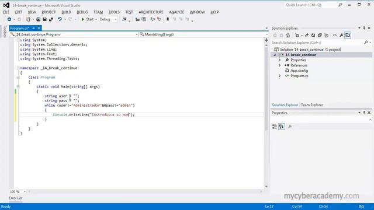Switch to the Team Explorer tab
This screenshot has width=374, height=210.
tap(311, 105)
